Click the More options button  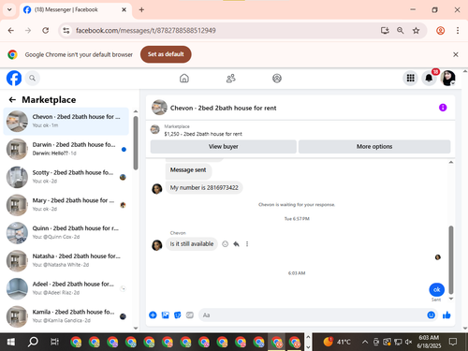pyautogui.click(x=374, y=147)
